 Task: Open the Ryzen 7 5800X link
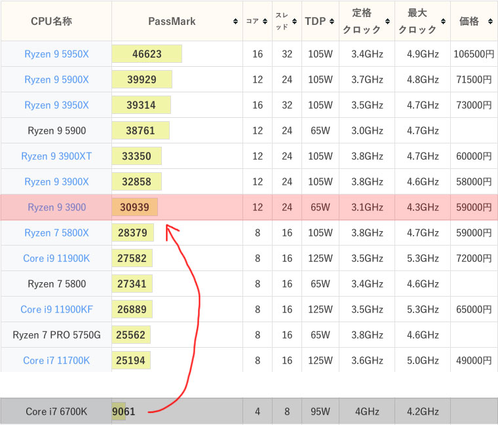pyautogui.click(x=56, y=232)
